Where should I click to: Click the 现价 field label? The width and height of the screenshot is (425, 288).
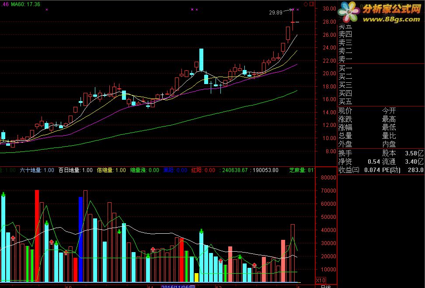coord(345,111)
